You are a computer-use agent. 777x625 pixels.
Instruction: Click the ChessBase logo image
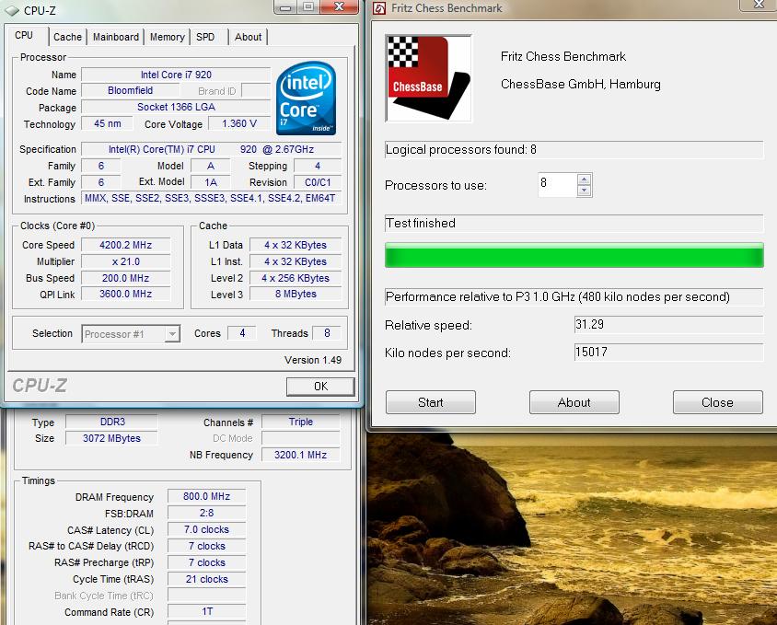tap(429, 78)
